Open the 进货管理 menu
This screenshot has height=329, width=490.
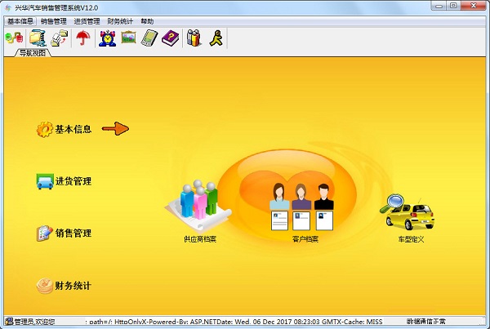[x=87, y=21]
